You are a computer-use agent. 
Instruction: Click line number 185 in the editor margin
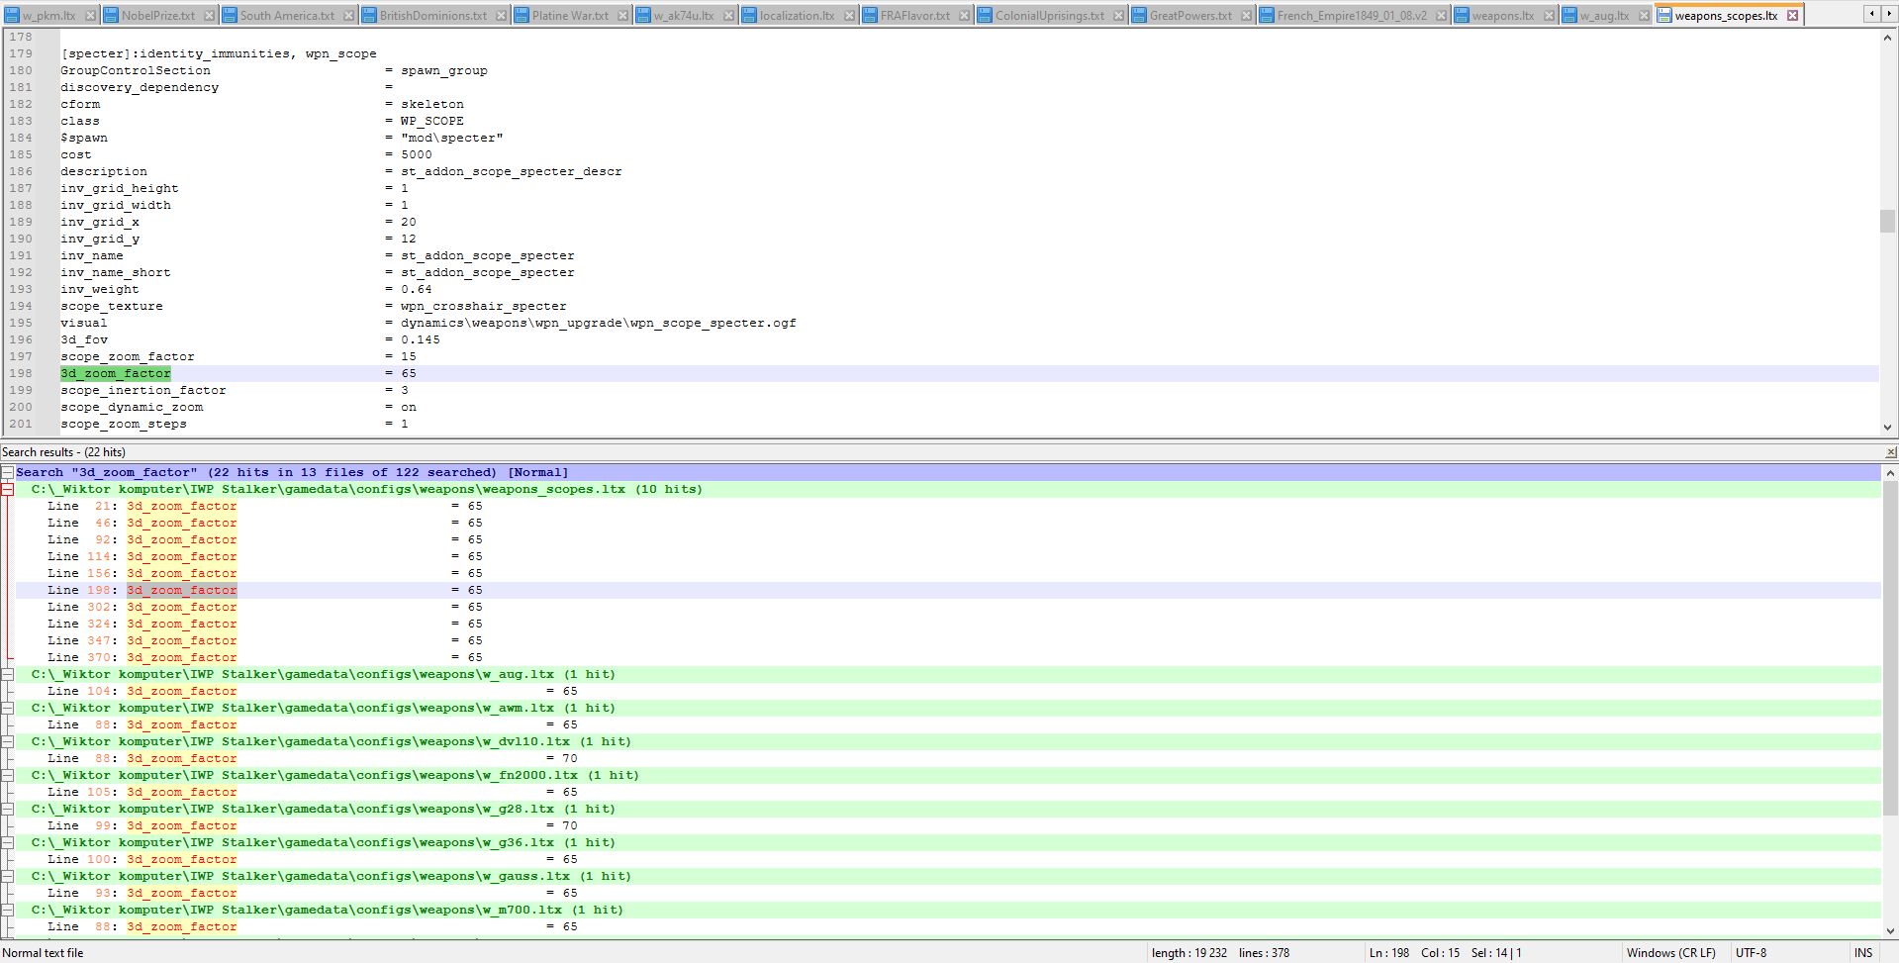[21, 154]
